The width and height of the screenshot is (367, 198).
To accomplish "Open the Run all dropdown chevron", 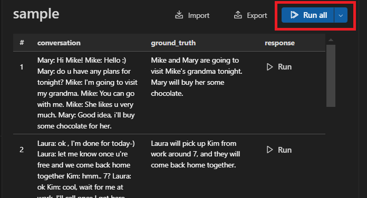I will [x=341, y=15].
